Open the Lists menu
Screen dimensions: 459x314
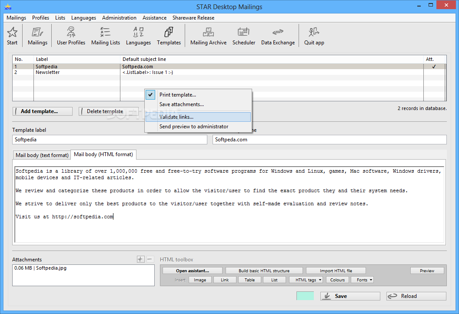pos(60,18)
